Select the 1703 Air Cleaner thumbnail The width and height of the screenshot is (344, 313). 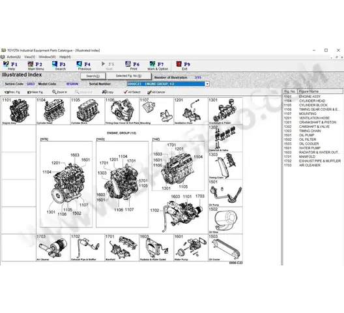click(x=53, y=248)
